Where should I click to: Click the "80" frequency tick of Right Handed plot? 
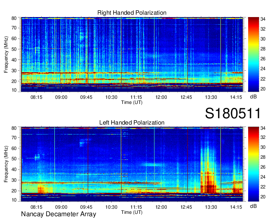click(x=14, y=18)
